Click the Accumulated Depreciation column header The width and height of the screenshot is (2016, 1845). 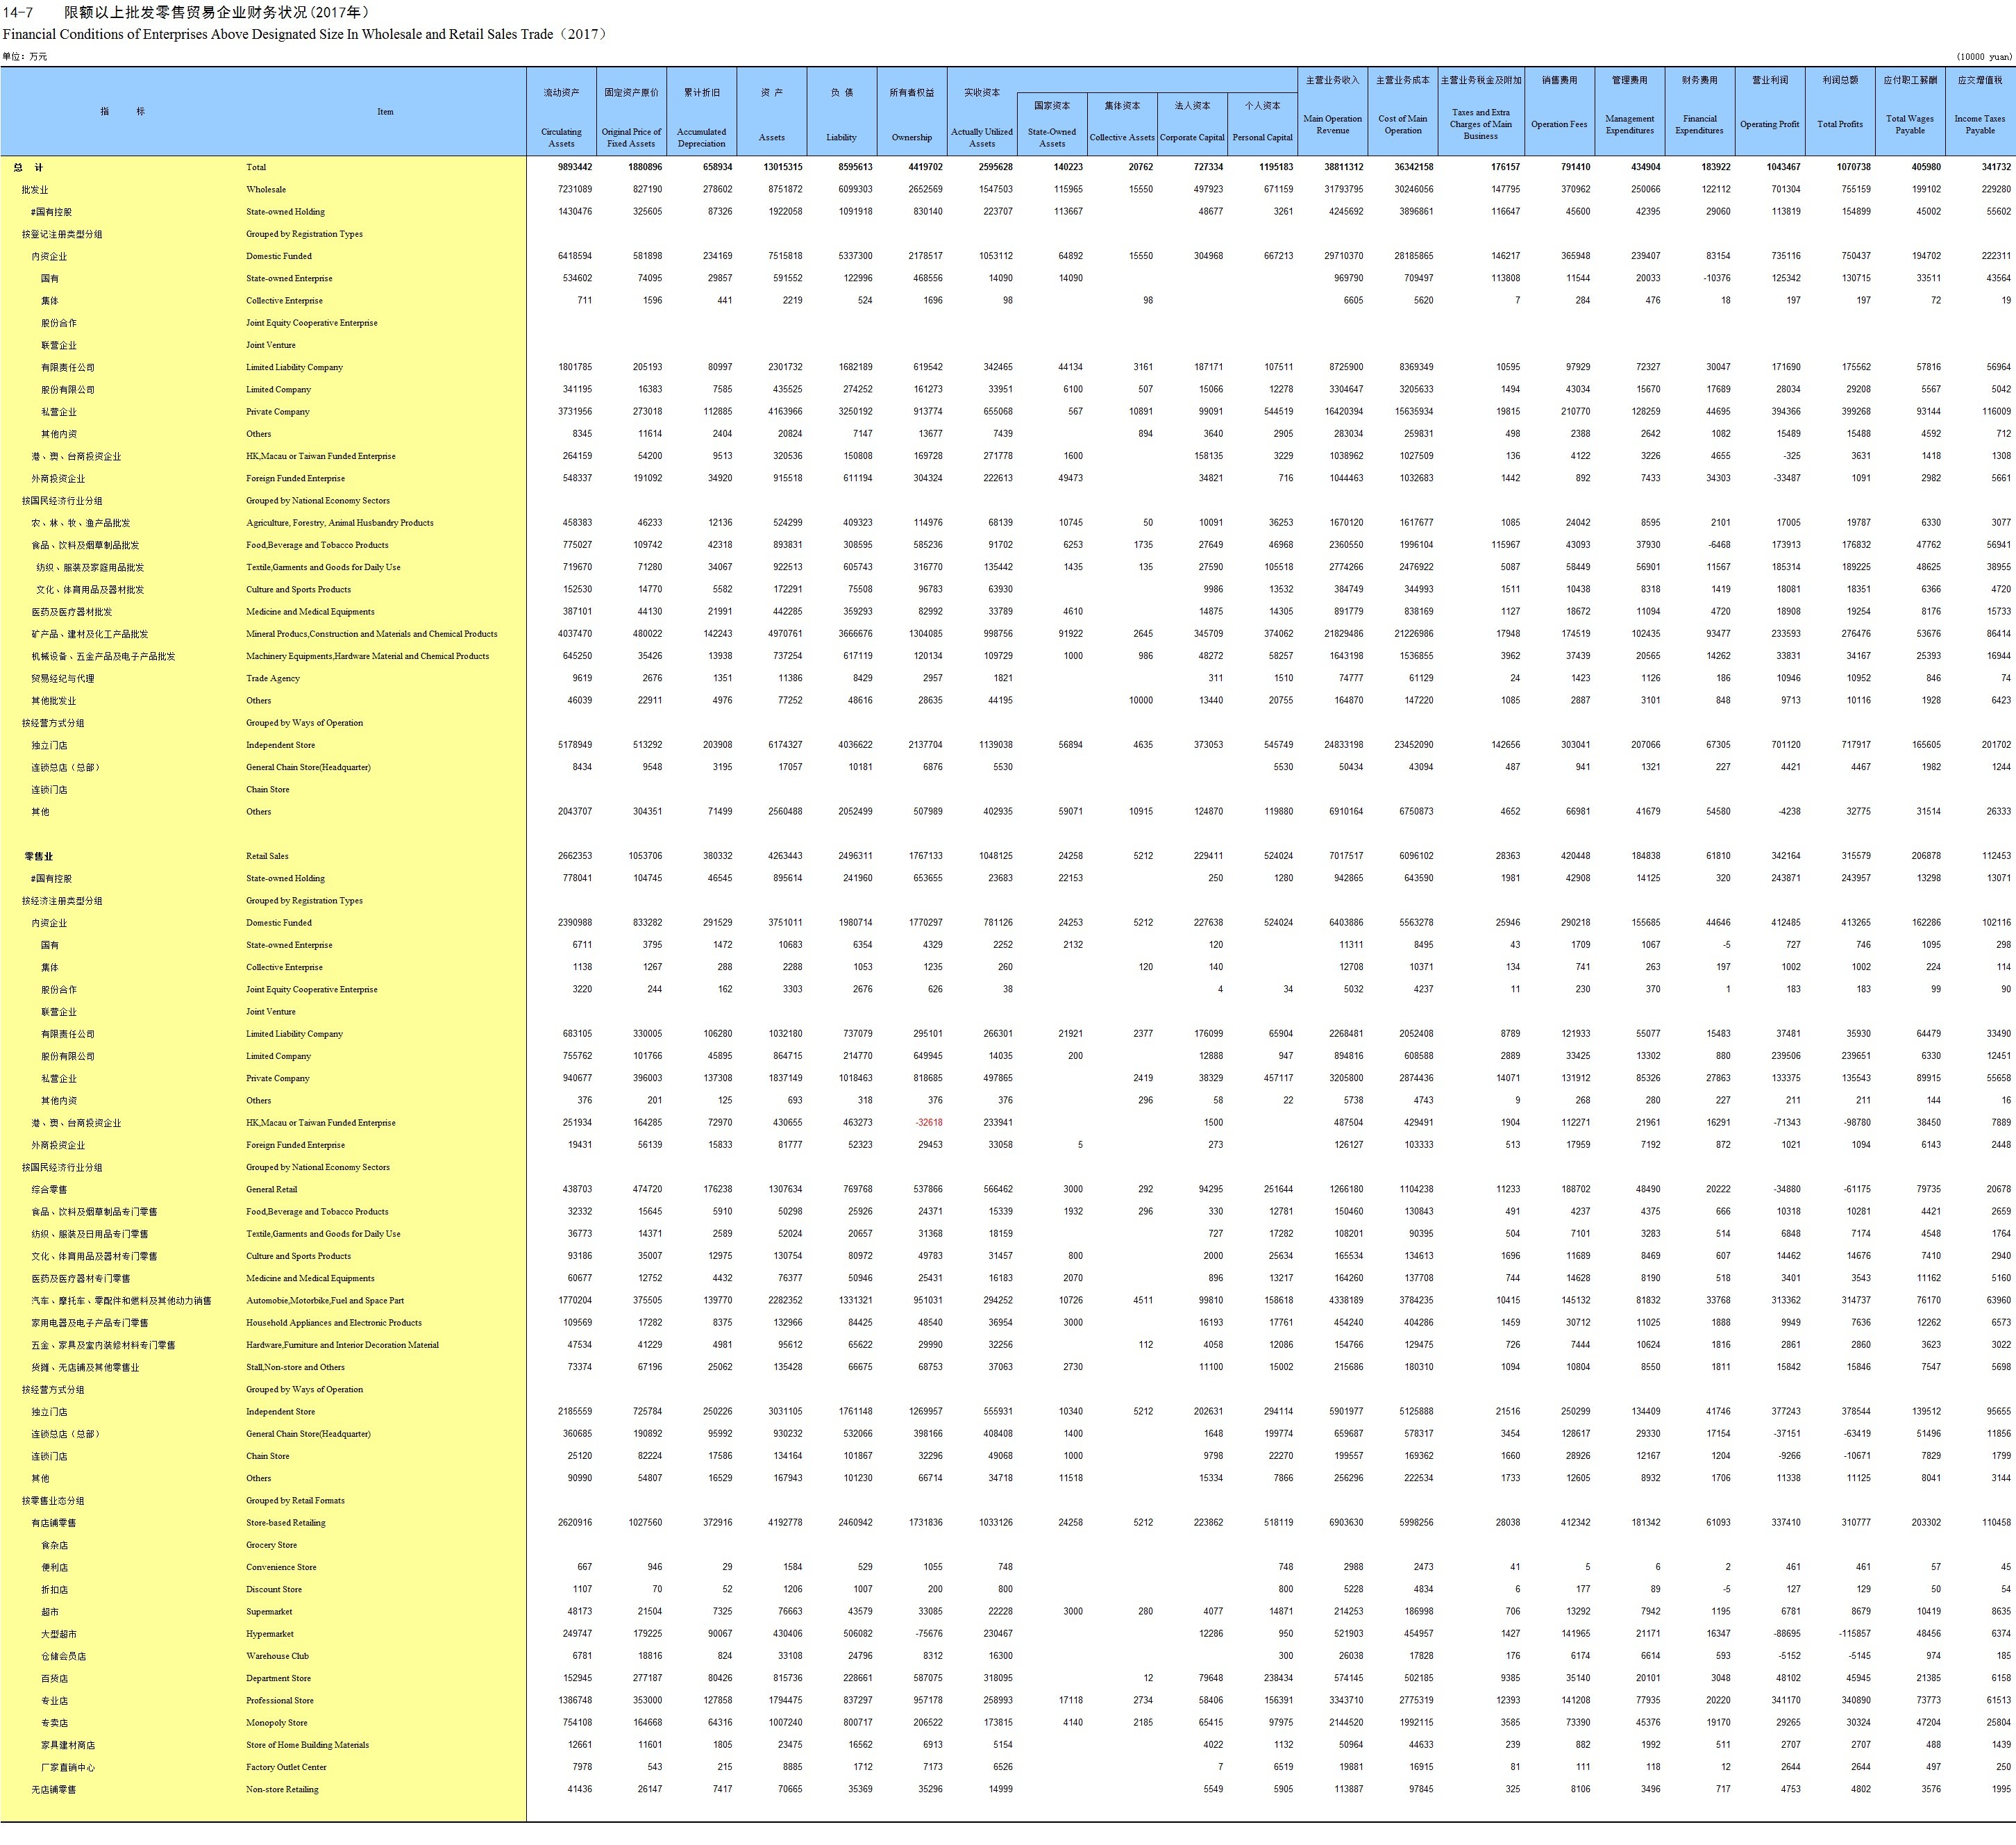pyautogui.click(x=701, y=137)
